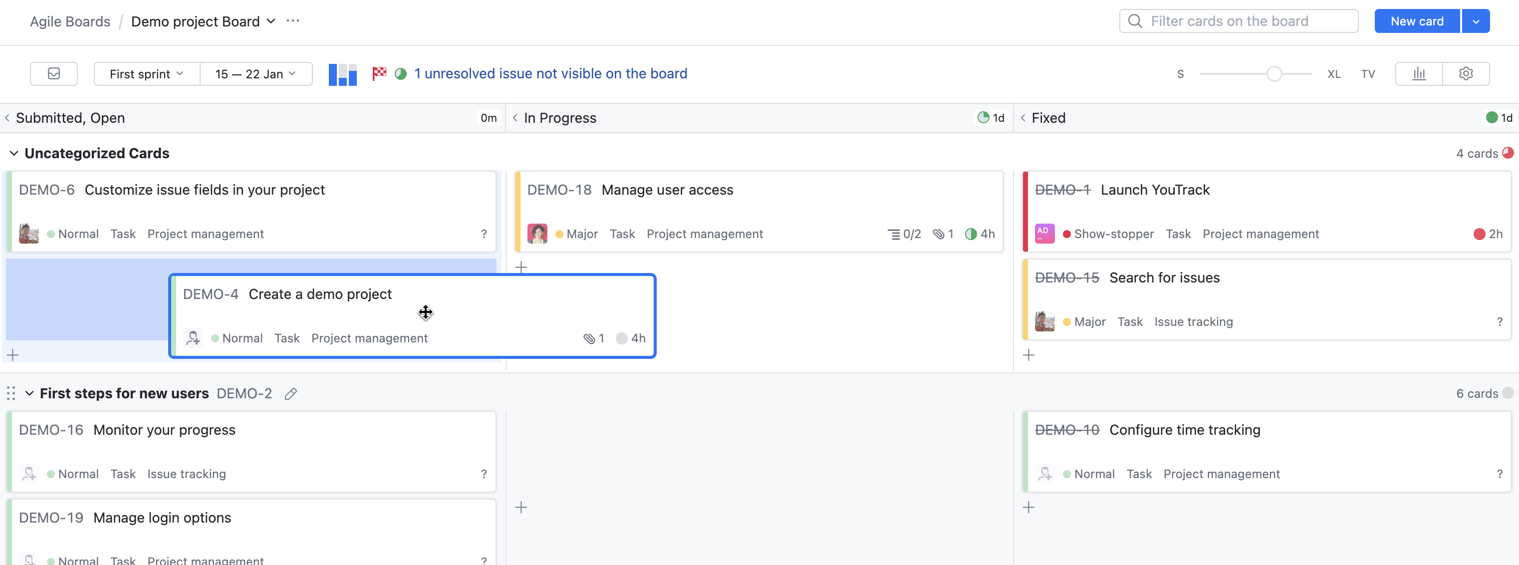The height and width of the screenshot is (565, 1519).
Task: Collapse the Submitted, Open column
Action: [x=7, y=118]
